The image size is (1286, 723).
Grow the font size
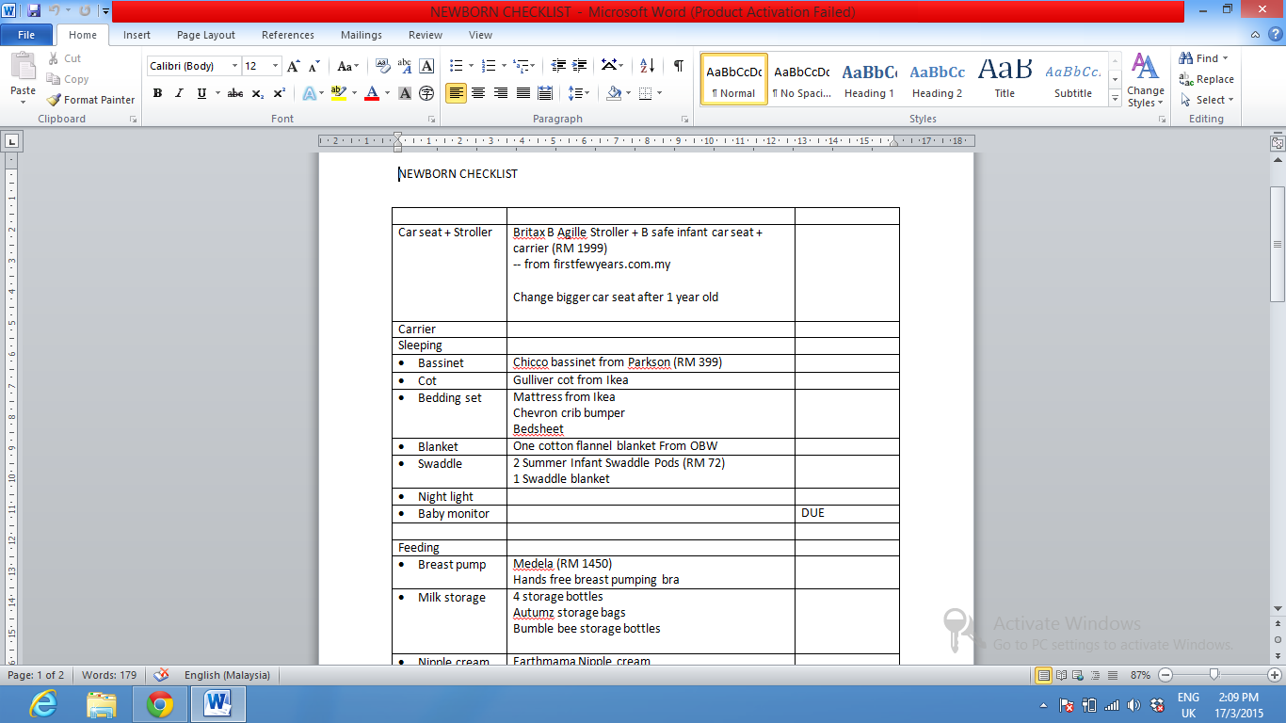pos(294,66)
